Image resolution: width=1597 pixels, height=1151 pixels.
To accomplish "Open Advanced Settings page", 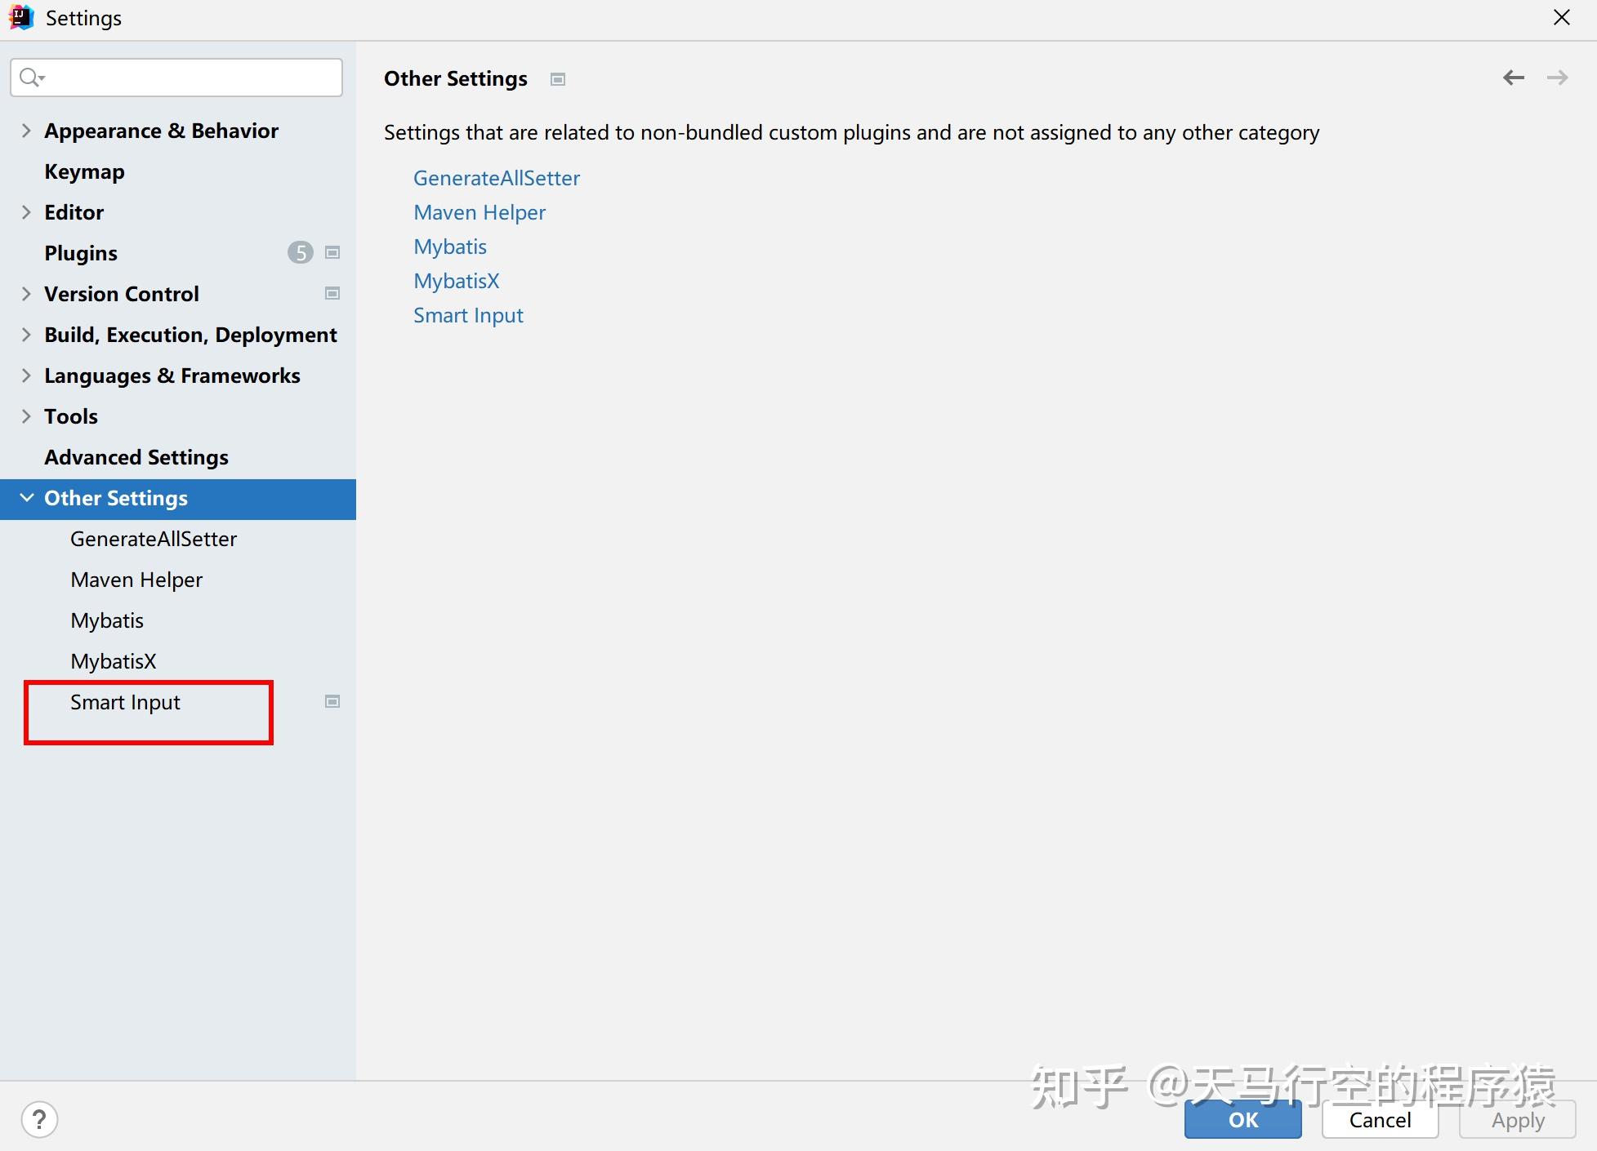I will pos(136,457).
